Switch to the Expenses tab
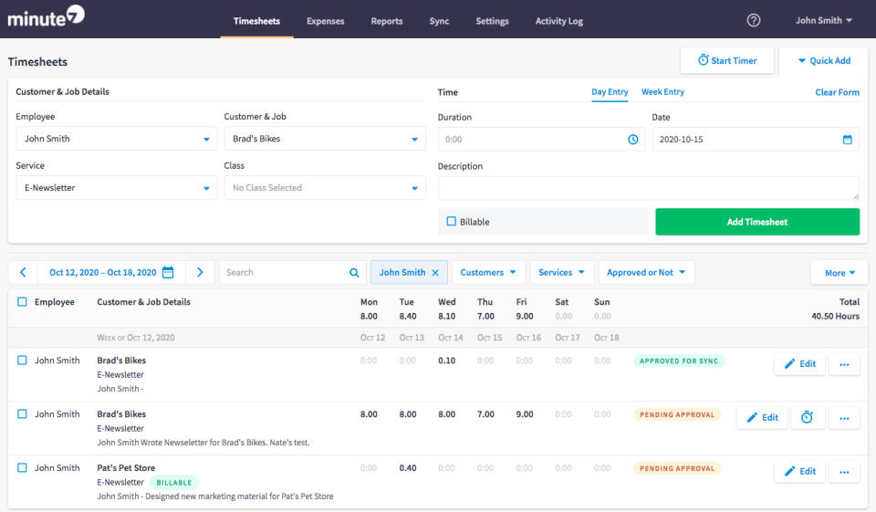 click(325, 21)
